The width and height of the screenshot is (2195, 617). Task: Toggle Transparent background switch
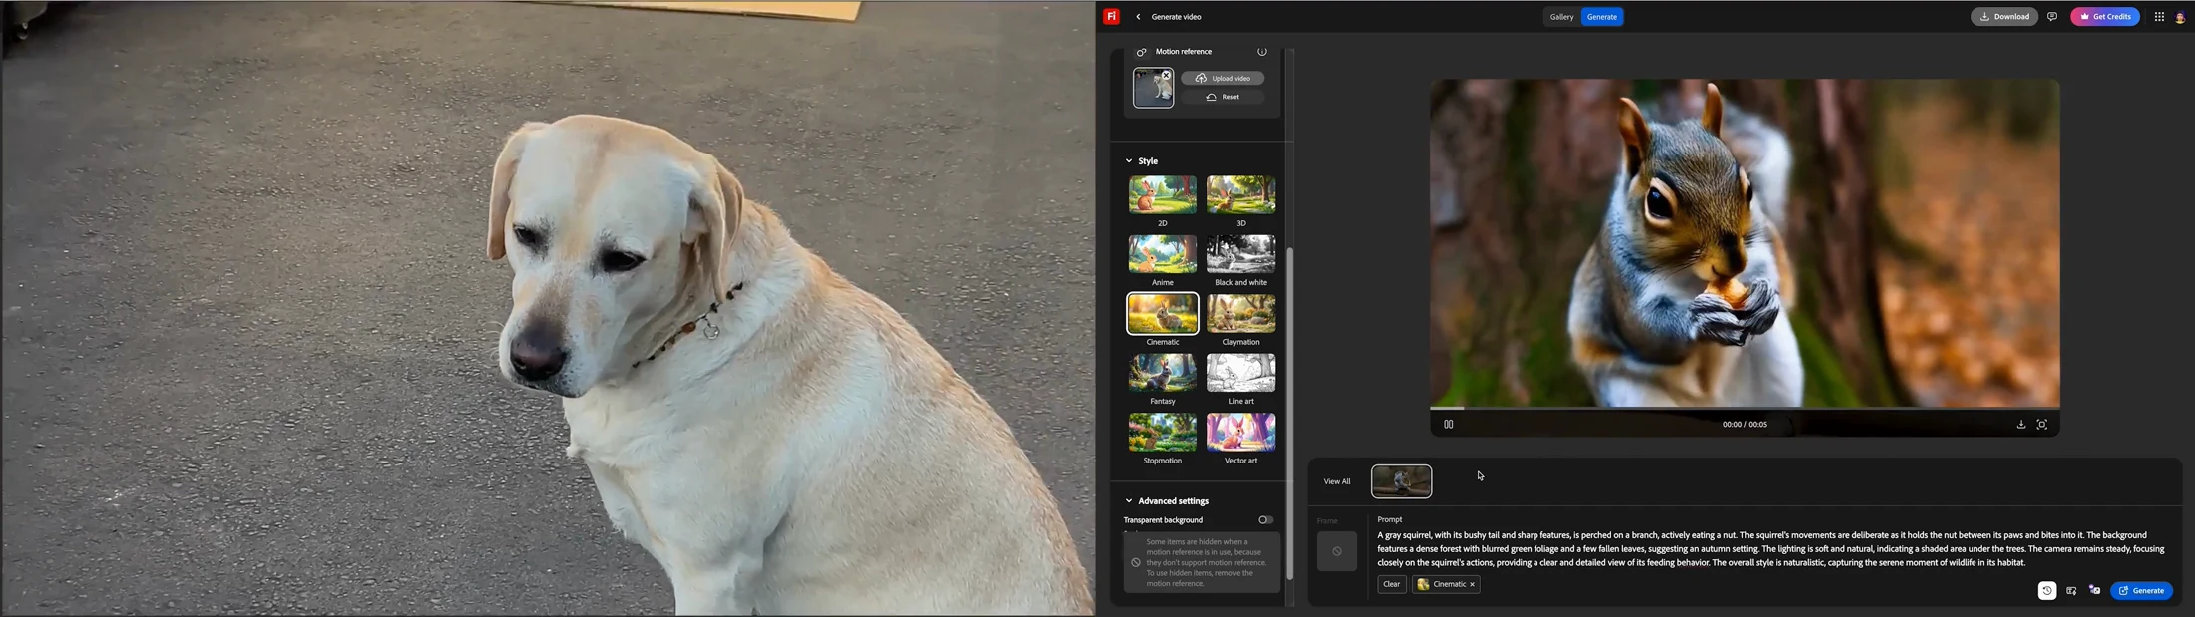click(1265, 519)
